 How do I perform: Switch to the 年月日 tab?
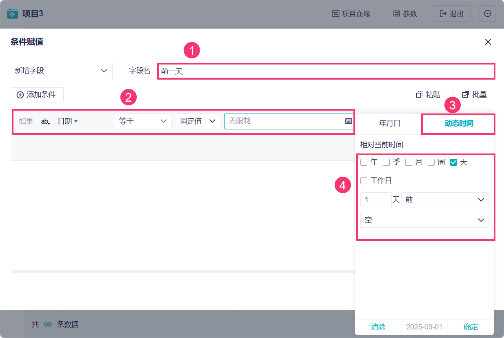pos(390,123)
